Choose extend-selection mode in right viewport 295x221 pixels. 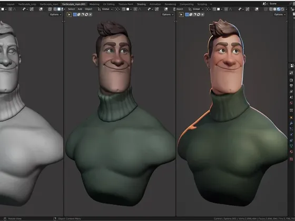[191, 15]
